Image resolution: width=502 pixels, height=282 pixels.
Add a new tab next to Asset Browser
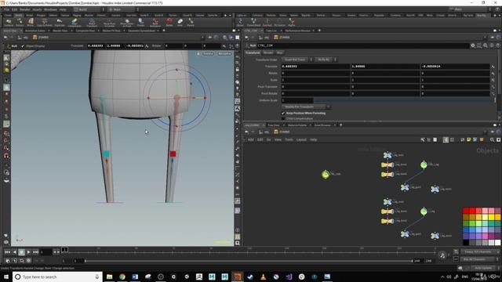point(340,125)
